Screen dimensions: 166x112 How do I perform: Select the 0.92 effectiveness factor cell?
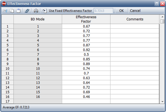click(x=86, y=50)
